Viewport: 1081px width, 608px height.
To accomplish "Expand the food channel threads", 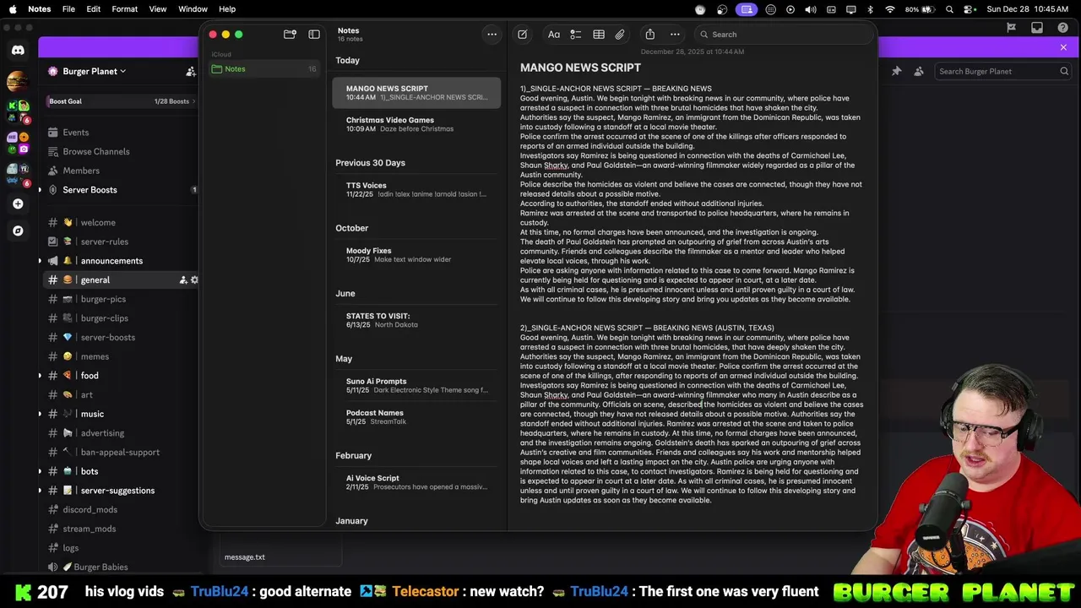I will 40,376.
